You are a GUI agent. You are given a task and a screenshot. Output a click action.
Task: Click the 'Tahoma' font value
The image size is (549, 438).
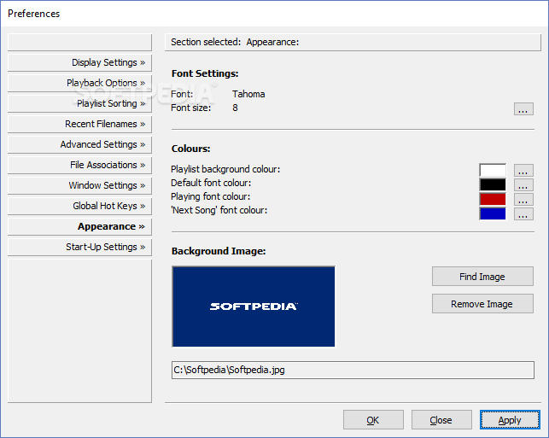click(248, 94)
